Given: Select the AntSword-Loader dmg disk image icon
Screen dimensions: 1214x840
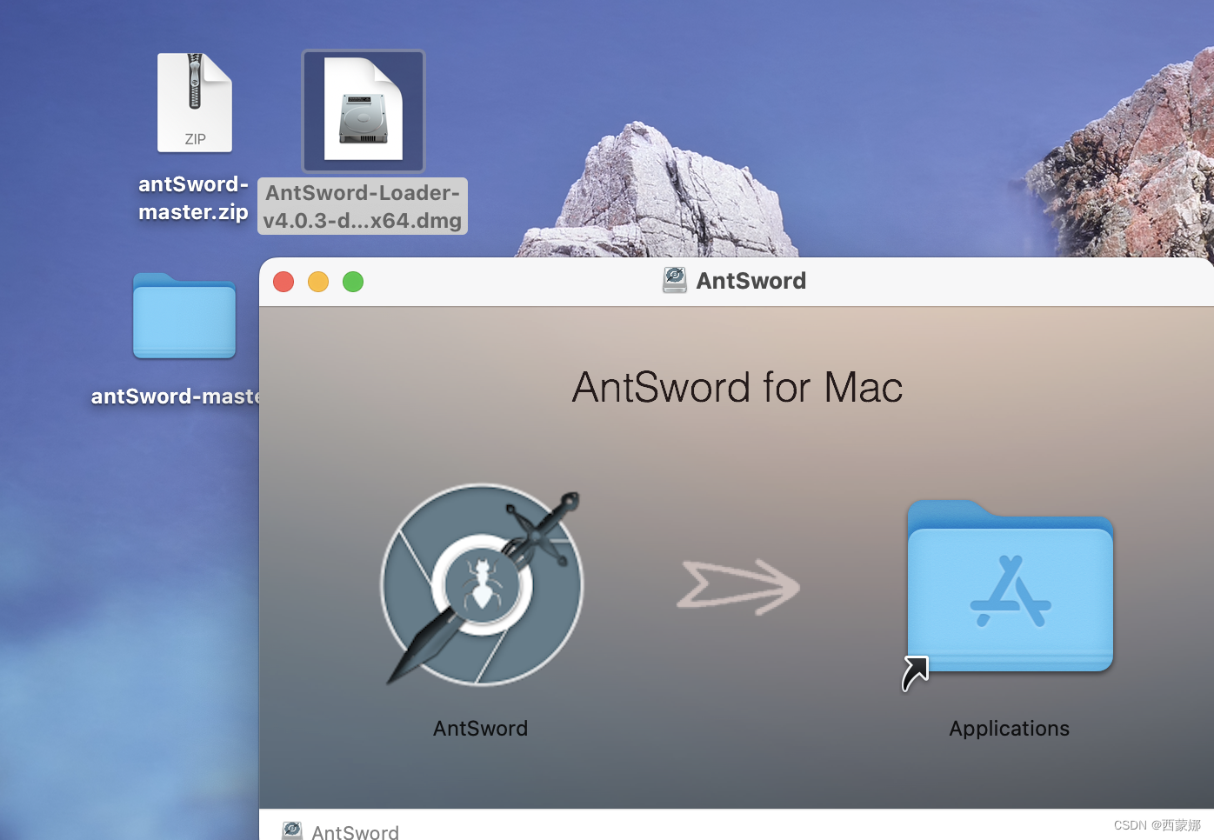Looking at the screenshot, I should coord(364,110).
